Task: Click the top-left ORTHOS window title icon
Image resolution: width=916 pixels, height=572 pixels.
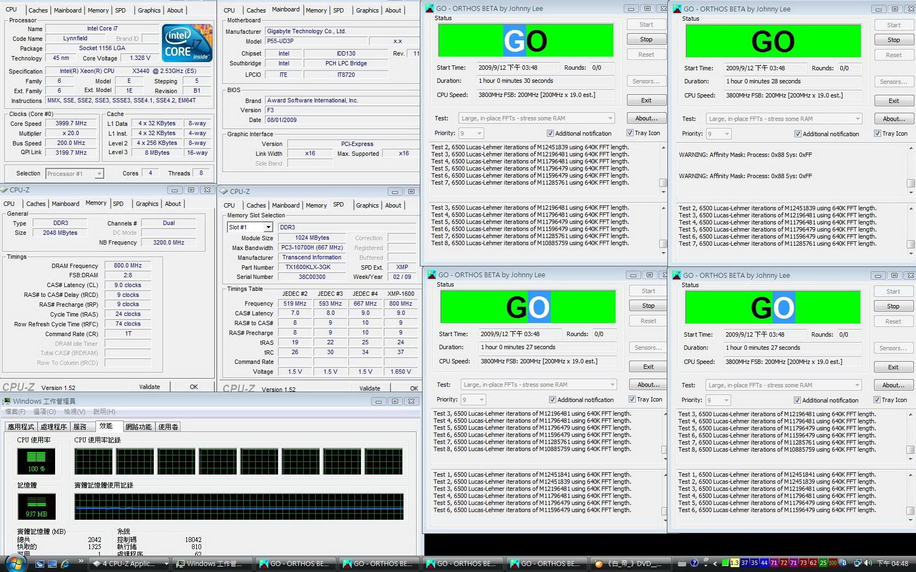Action: pyautogui.click(x=430, y=8)
